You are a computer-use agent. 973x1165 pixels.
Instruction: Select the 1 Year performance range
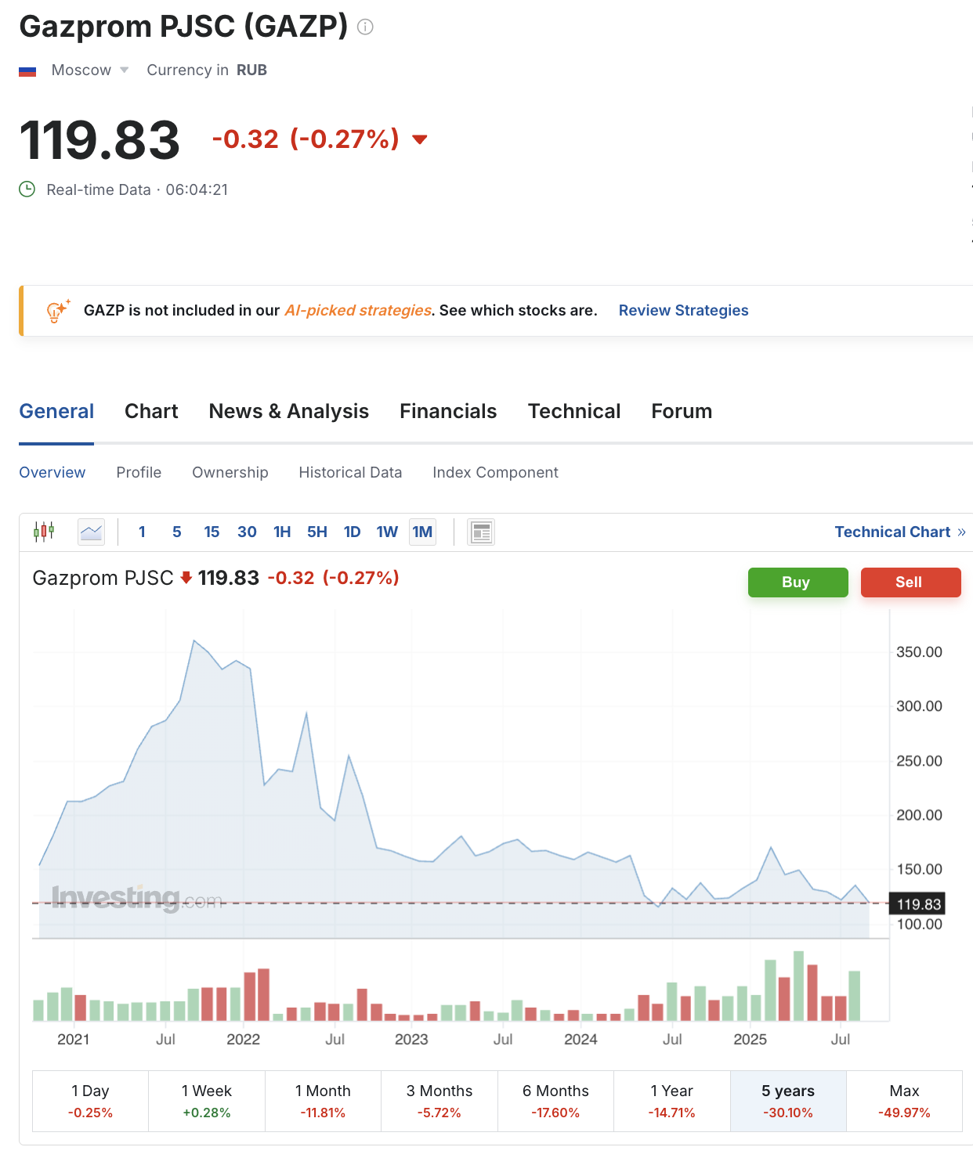(671, 1101)
